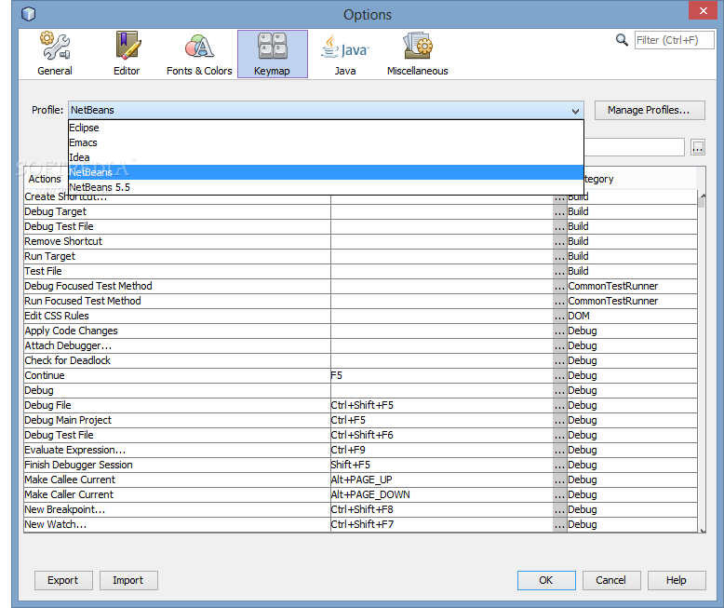724x608 pixels.
Task: Open the Miscellaneous options category
Action: coord(418,54)
